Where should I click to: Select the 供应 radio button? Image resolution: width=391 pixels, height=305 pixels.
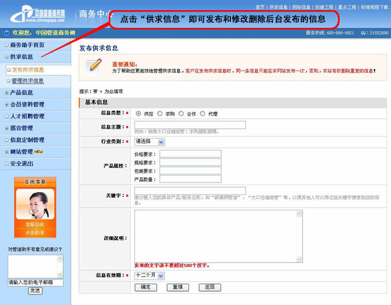(x=139, y=113)
